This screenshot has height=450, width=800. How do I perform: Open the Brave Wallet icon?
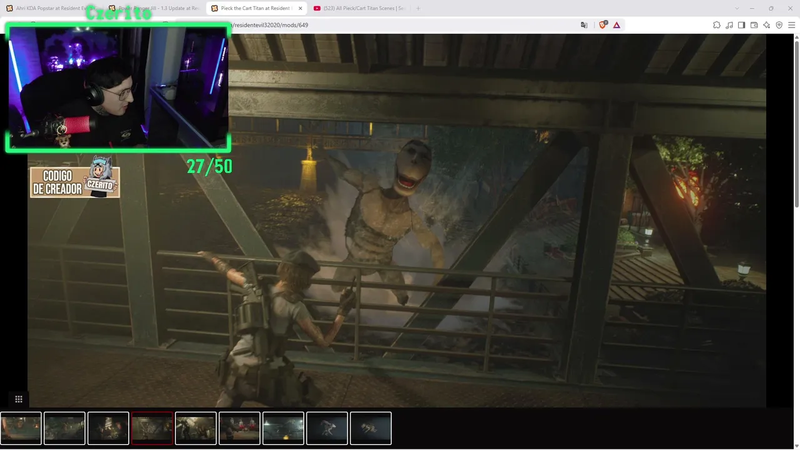tap(754, 25)
